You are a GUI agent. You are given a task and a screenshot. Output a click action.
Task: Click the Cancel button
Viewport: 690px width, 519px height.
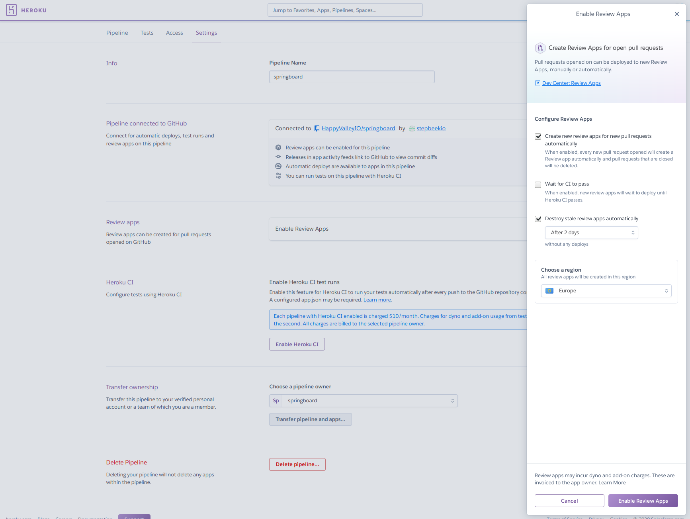click(x=569, y=501)
